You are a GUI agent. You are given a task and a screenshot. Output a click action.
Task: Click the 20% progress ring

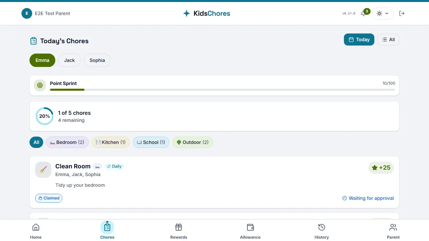pyautogui.click(x=45, y=116)
